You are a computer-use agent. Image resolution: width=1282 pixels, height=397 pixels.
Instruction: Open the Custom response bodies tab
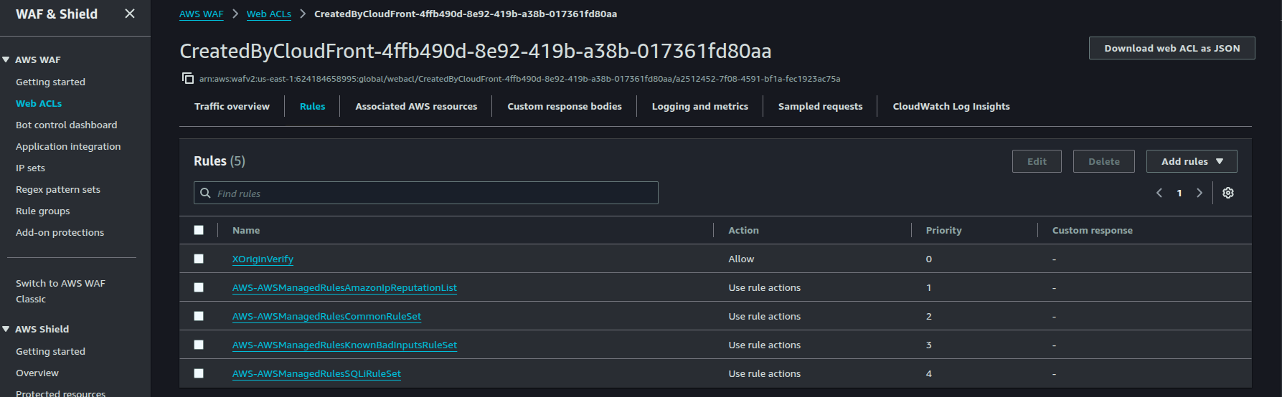pos(565,106)
